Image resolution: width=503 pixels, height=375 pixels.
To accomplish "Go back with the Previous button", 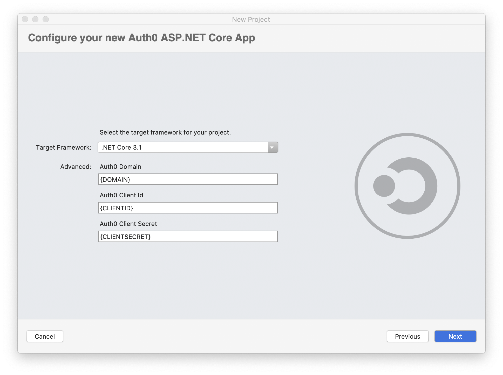I will 407,336.
